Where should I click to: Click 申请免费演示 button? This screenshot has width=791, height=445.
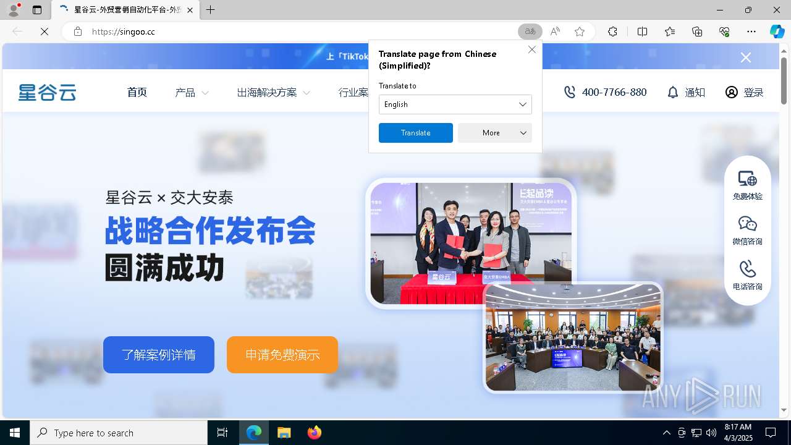(x=282, y=355)
